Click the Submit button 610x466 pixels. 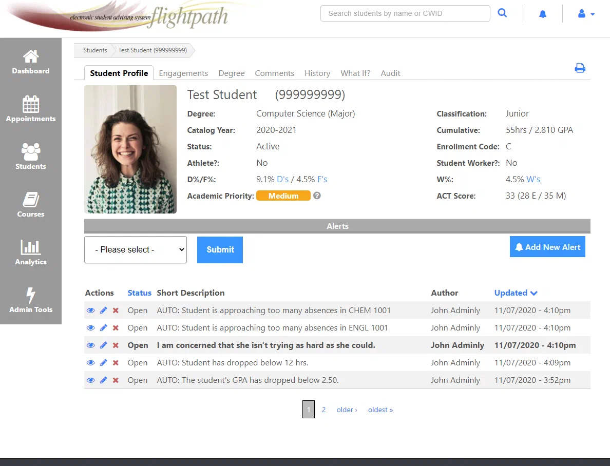pos(220,250)
